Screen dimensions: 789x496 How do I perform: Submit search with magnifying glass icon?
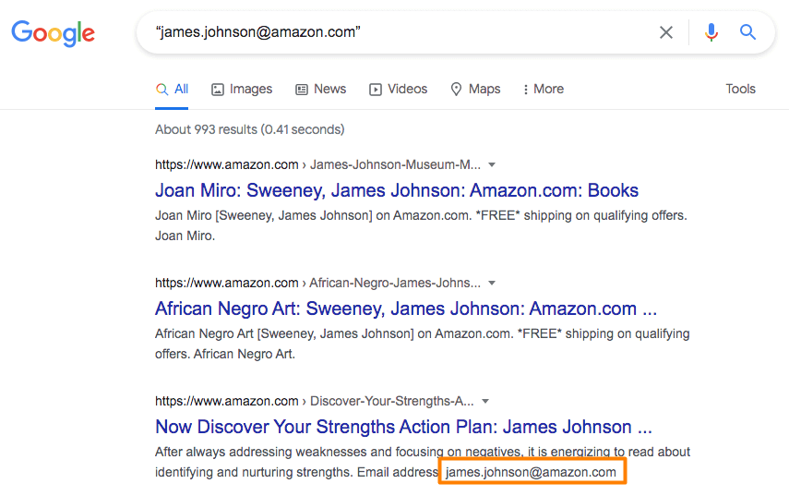747,32
